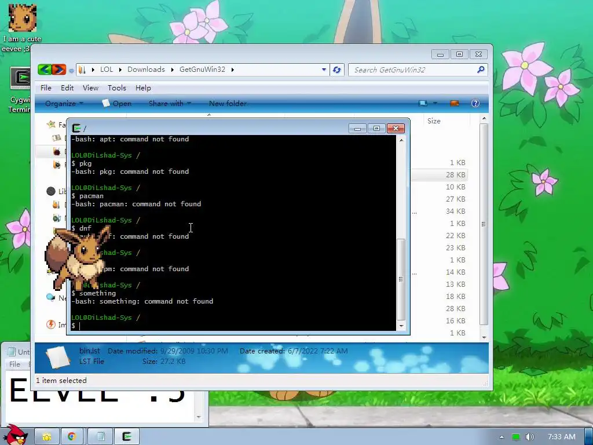
Task: Click the 34 KB file size entry
Action: point(455,211)
